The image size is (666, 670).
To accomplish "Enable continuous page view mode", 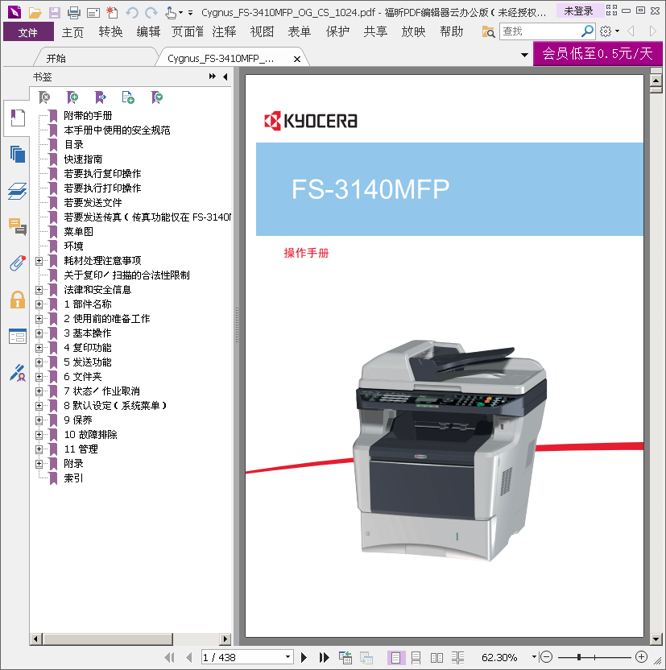I will click(x=416, y=658).
